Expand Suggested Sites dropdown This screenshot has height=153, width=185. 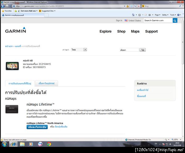(x=55, y=11)
